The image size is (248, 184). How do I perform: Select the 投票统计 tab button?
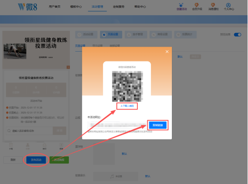click(185, 35)
